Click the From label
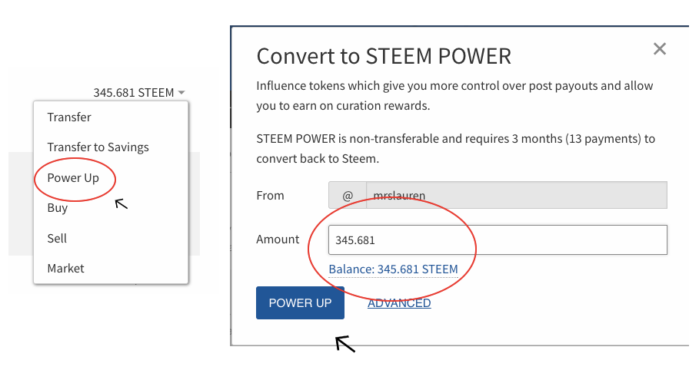 coord(270,196)
